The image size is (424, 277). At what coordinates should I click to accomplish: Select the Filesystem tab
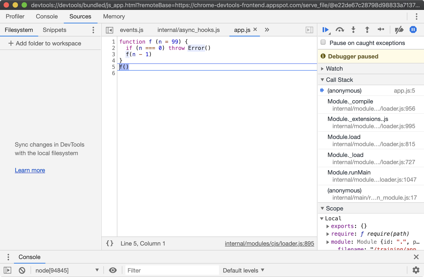[x=19, y=30]
